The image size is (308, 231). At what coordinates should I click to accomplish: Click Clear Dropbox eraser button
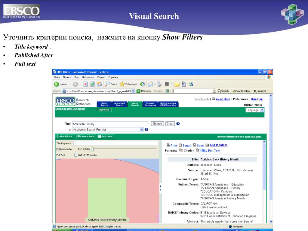[241, 91]
